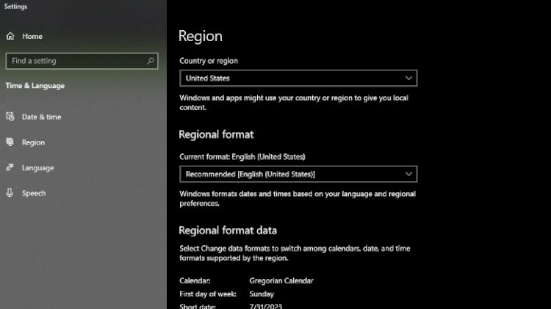Click the Language icon in sidebar
The width and height of the screenshot is (551, 309).
click(10, 167)
